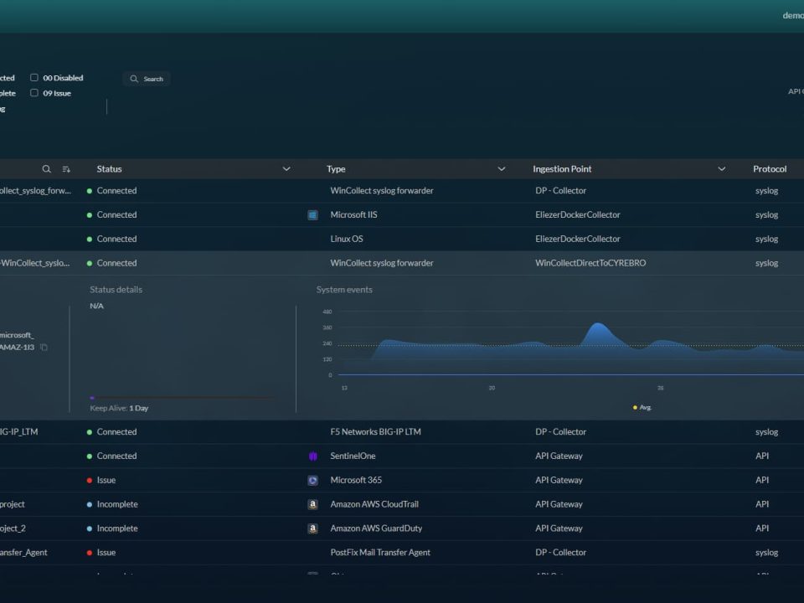This screenshot has height=603, width=804.
Task: Click the Microsoft 365 icon
Action: (312, 481)
